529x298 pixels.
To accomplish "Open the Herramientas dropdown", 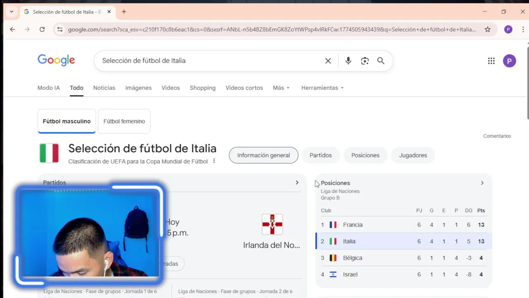I will click(x=322, y=88).
